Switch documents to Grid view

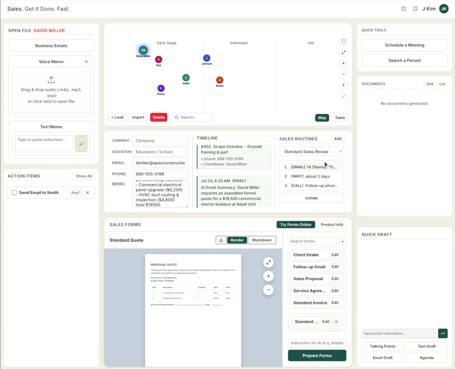(x=430, y=84)
